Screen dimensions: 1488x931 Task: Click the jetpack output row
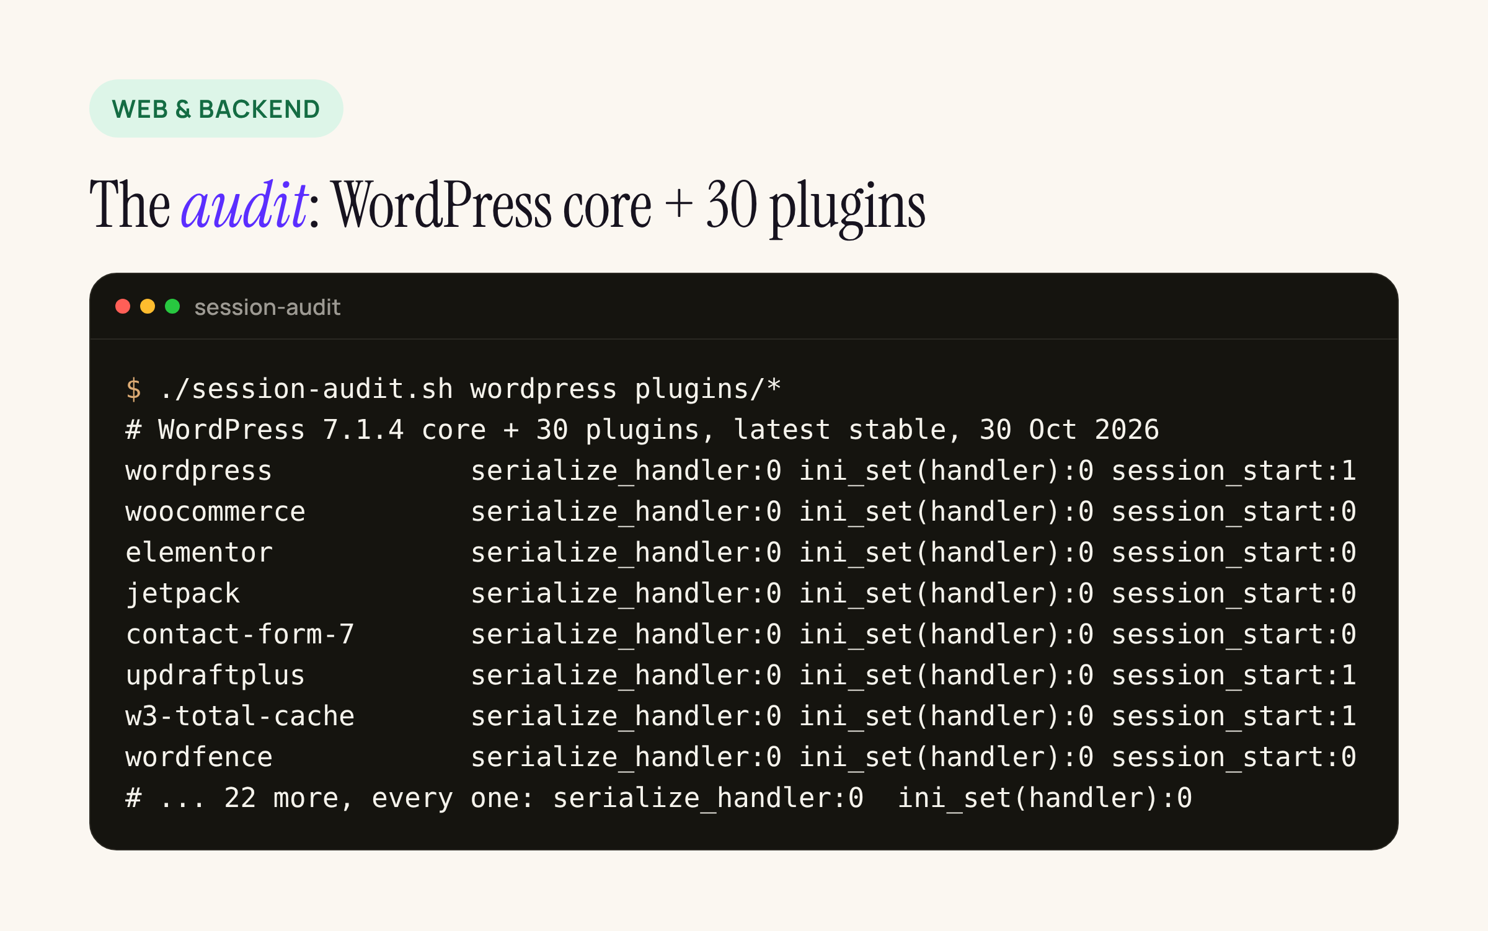pyautogui.click(x=740, y=594)
